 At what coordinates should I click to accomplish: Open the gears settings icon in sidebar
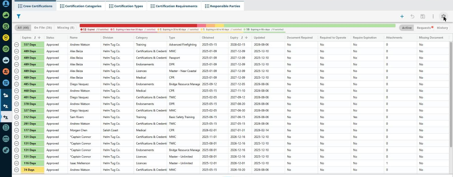(6, 150)
